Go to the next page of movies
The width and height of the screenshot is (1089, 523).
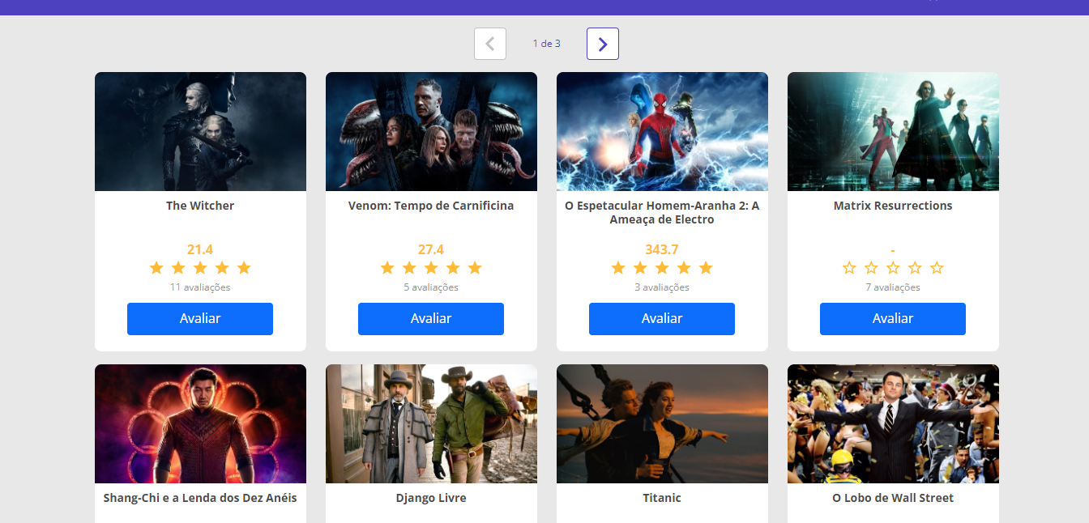(x=603, y=44)
